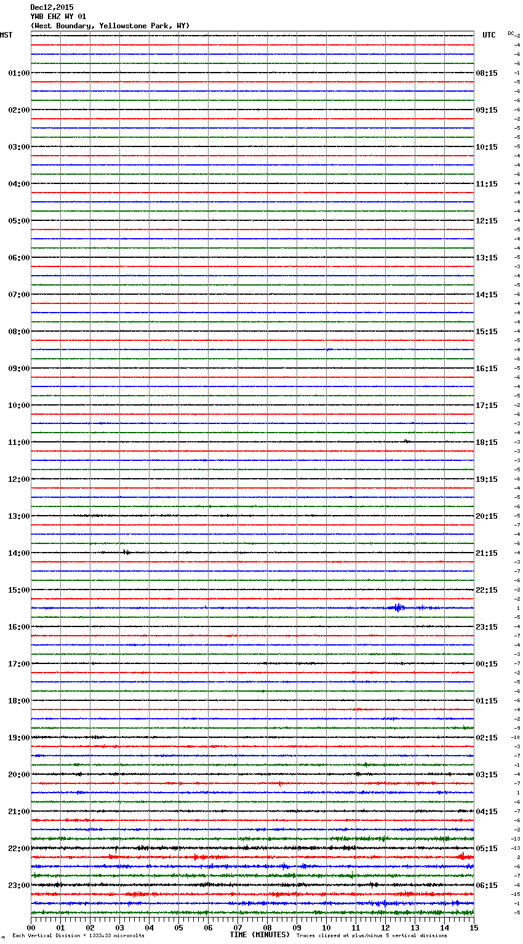Click the 21:00 MST time label
The height and width of the screenshot is (944, 523).
pyautogui.click(x=19, y=812)
